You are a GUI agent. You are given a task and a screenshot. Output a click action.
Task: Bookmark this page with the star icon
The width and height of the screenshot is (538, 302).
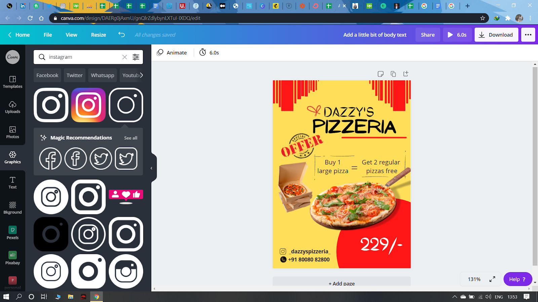coord(483,18)
